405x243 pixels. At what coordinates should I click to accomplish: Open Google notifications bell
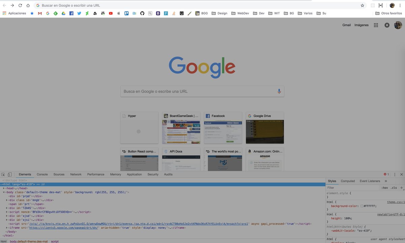click(387, 25)
